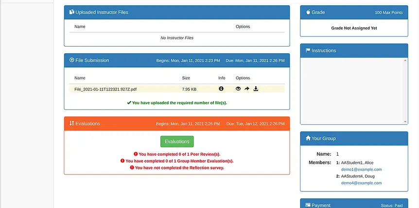Click the share arrow icon for the PDF

[x=247, y=89]
